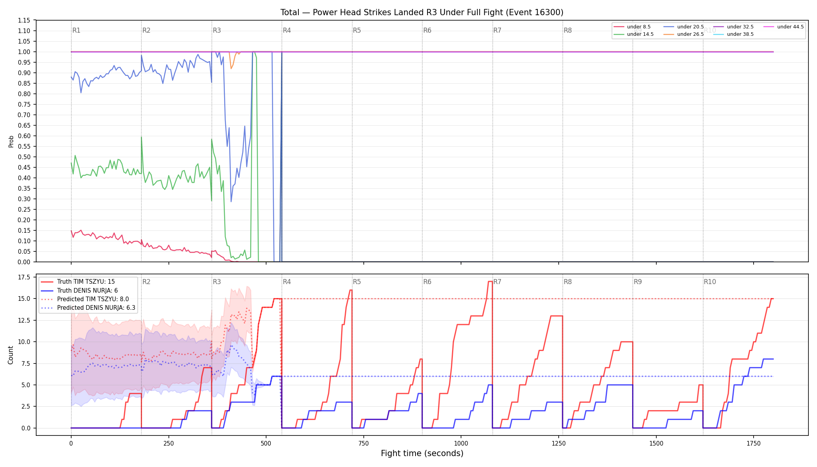The width and height of the screenshot is (817, 467).
Task: Click the 7.5 tick on Count axis
Action: click(26, 363)
